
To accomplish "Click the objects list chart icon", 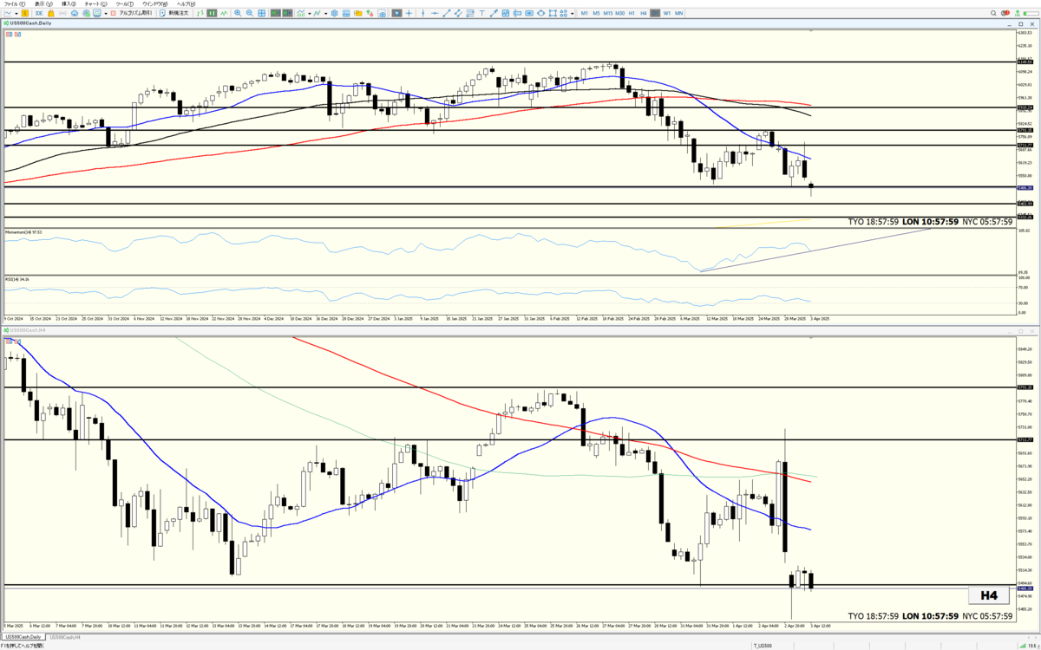I will [318, 13].
